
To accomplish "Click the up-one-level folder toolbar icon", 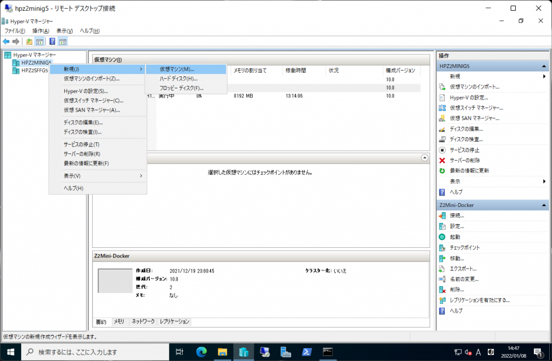I will pos(29,41).
